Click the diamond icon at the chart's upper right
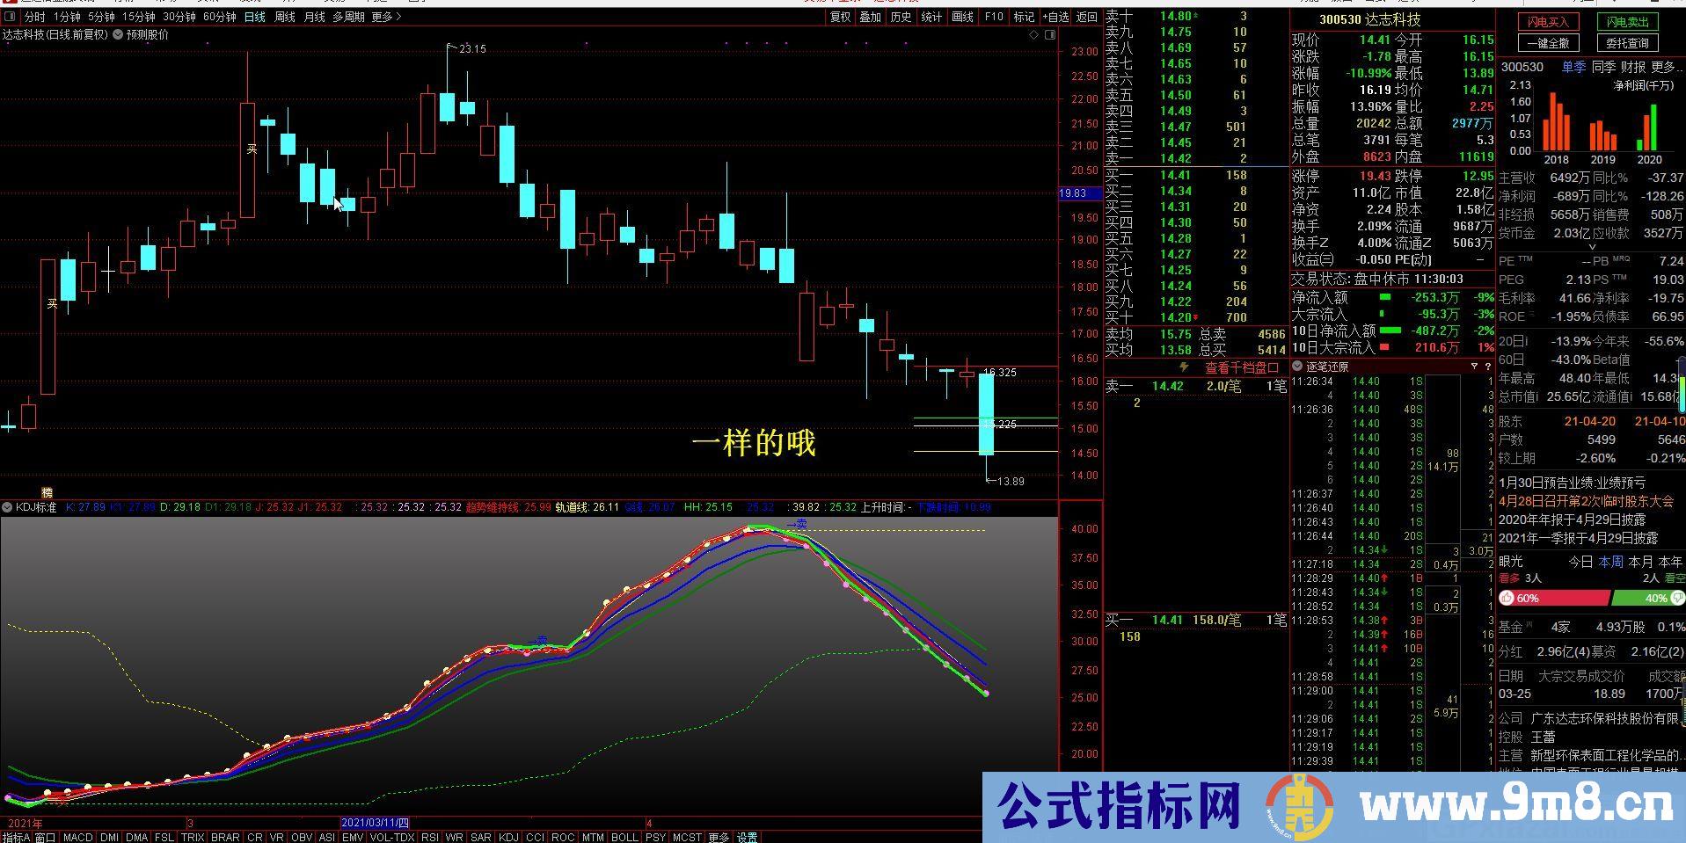 [1033, 34]
